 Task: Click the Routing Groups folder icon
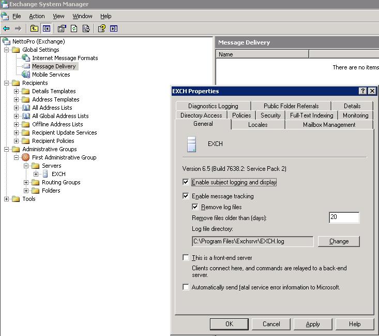coord(35,182)
